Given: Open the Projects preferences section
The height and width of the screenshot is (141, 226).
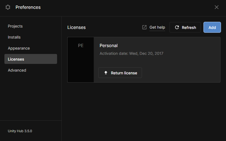Looking at the screenshot, I should pos(15,26).
